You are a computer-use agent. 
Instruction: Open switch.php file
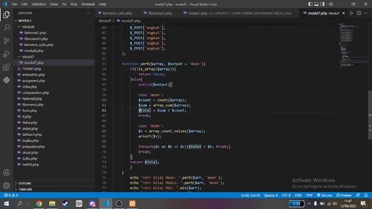click(31, 164)
